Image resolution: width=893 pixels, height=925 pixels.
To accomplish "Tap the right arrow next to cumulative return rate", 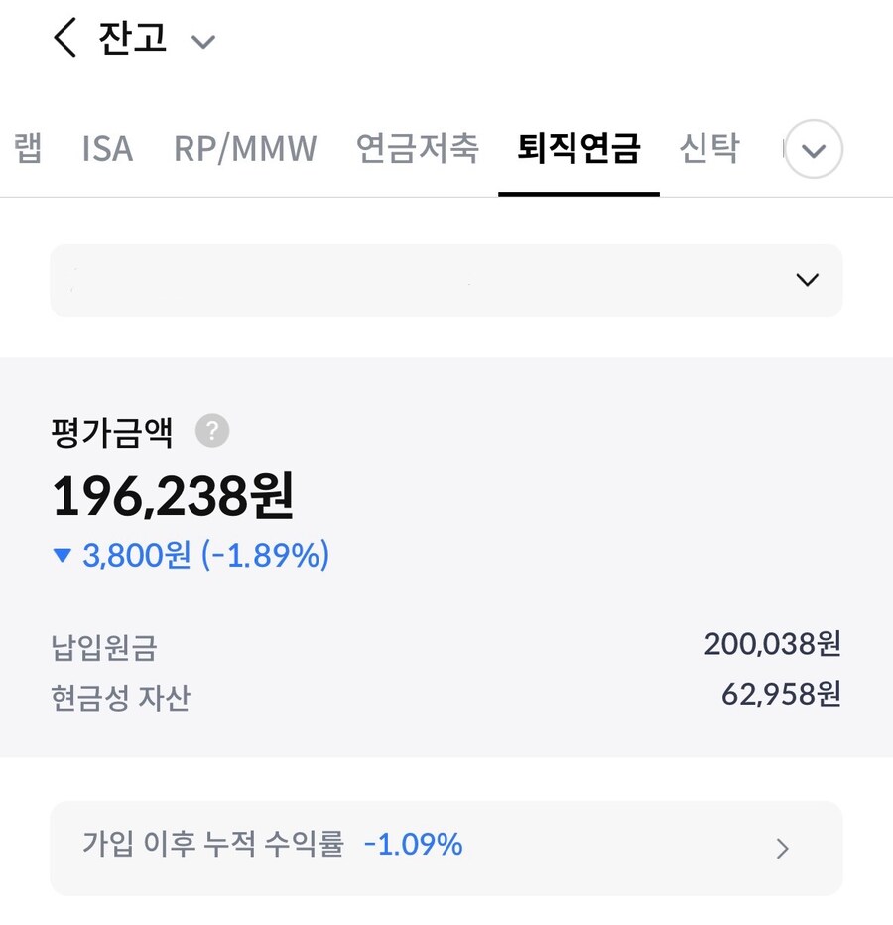I will pos(783,849).
